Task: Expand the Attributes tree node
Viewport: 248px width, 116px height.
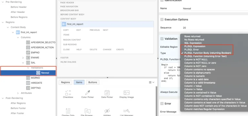Action: (x=18, y=93)
